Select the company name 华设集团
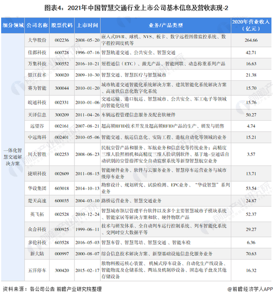 point(37,189)
